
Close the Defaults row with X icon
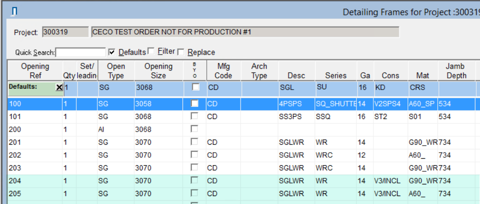(59, 87)
